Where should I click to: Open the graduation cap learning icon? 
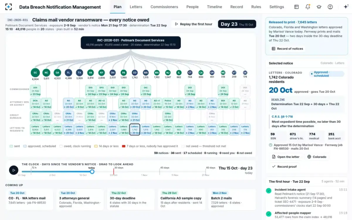(319, 7)
